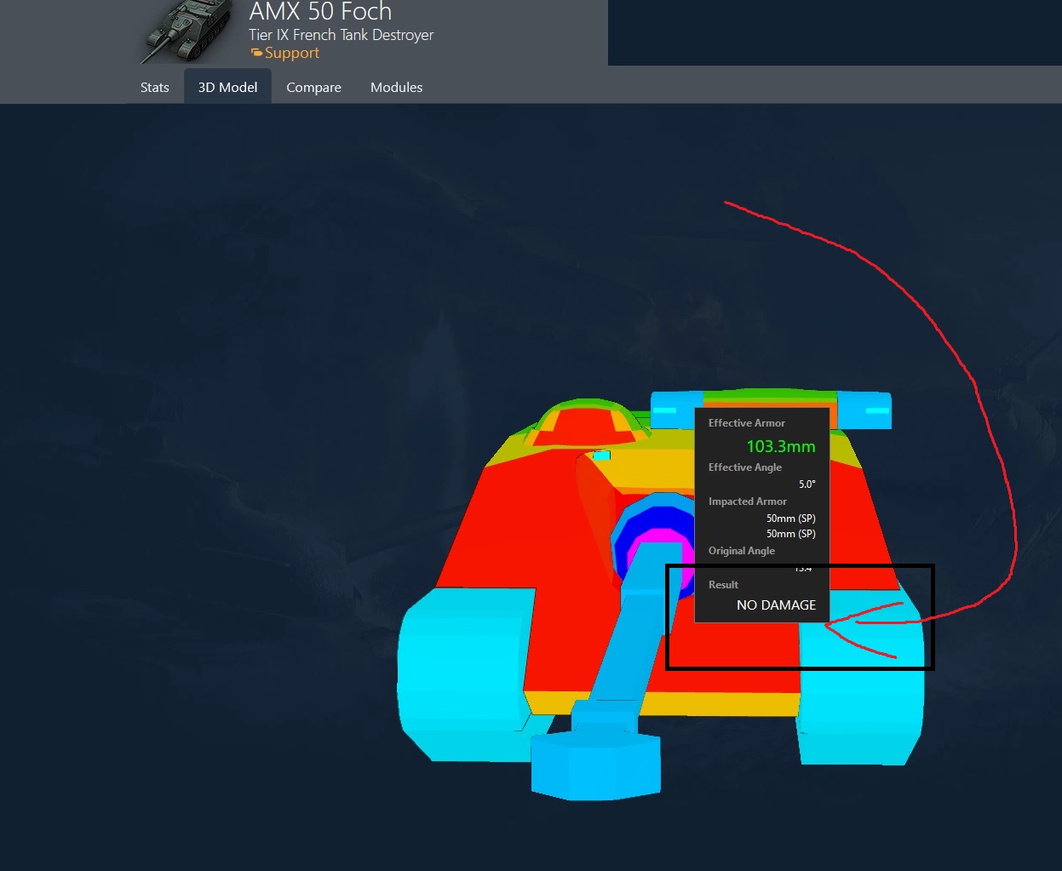Open the Modules tab
Image resolution: width=1062 pixels, height=871 pixels.
(396, 87)
